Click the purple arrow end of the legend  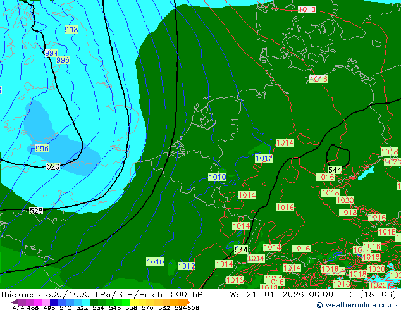pyautogui.click(x=14, y=302)
